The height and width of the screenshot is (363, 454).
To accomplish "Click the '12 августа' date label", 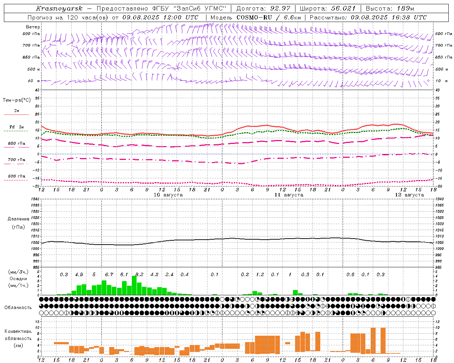I will tap(409, 195).
